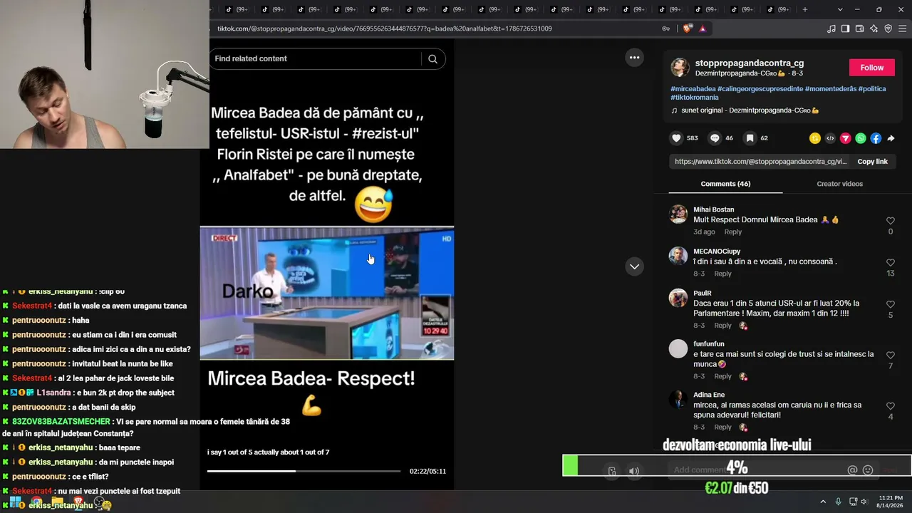Open the taskbar clock and date
Image resolution: width=912 pixels, height=513 pixels.
coord(890,502)
